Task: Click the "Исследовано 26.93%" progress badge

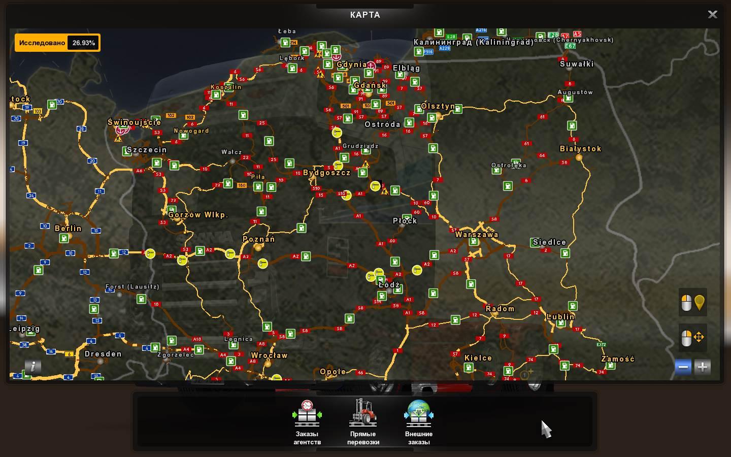Action: click(x=57, y=43)
